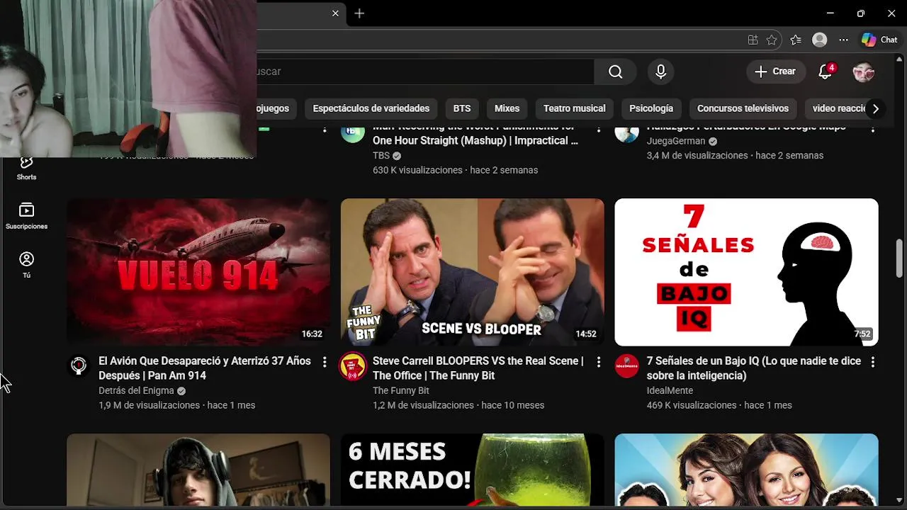Select the Psicología filter chip

tap(651, 108)
